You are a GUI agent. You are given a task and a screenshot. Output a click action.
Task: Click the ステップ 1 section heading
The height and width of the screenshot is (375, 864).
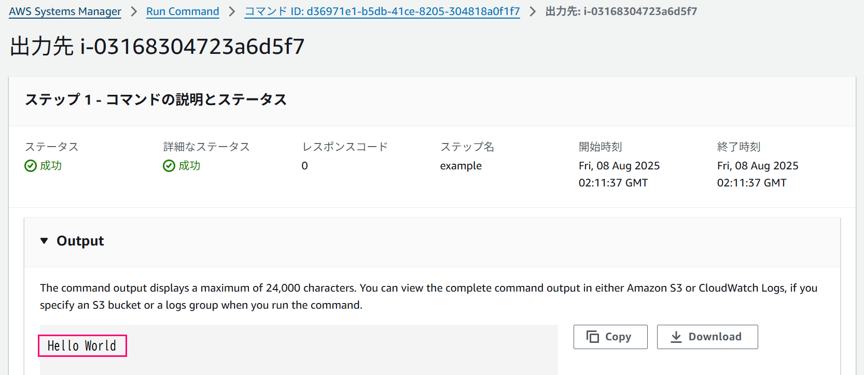156,99
